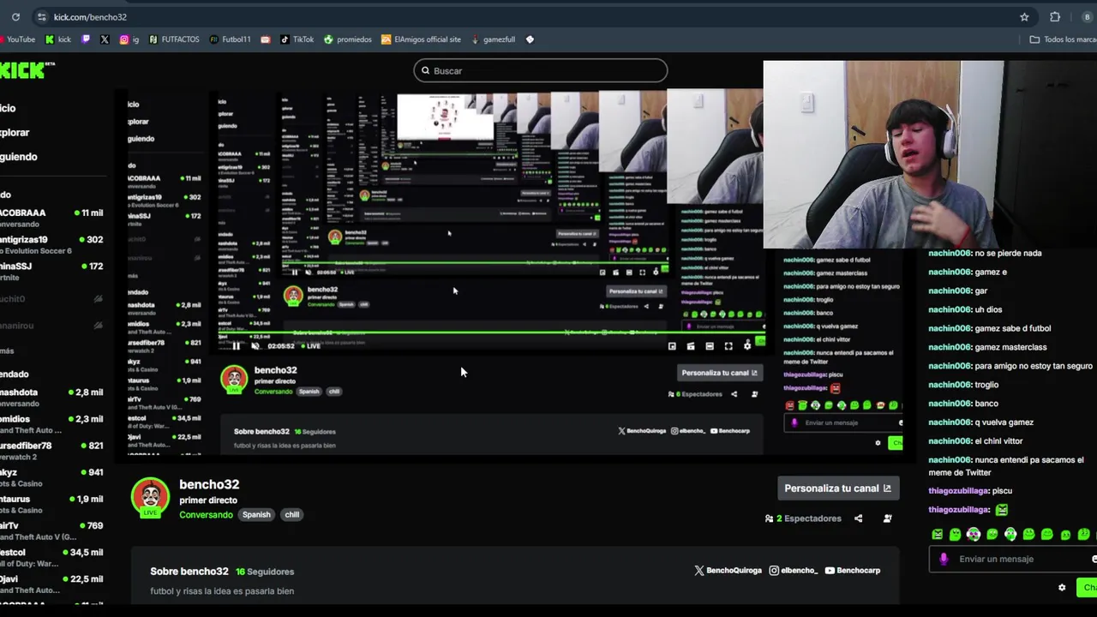Screen dimensions: 1097x617
Task: Open the browser profile B avatar
Action: coord(1087,17)
